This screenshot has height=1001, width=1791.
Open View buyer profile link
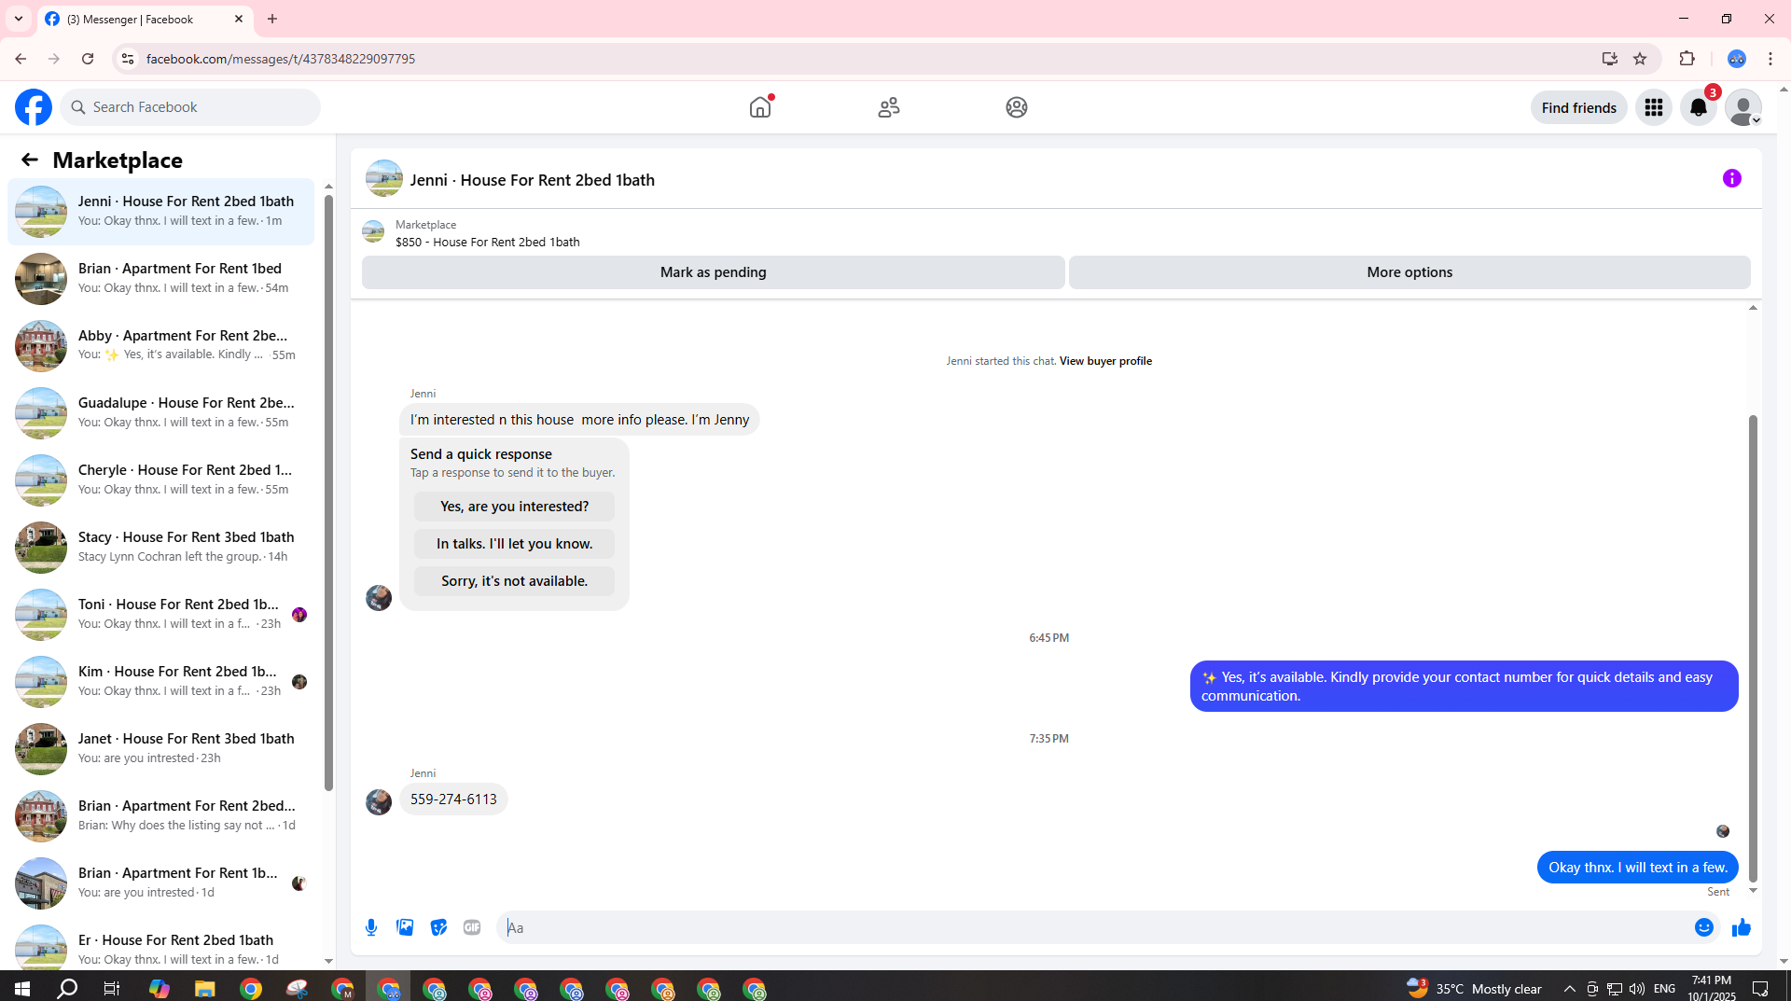(x=1105, y=361)
